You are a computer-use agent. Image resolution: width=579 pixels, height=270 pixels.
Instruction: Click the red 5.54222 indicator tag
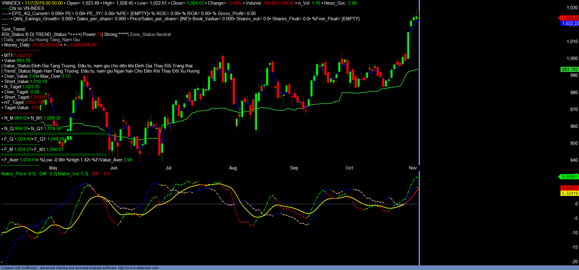(570, 188)
